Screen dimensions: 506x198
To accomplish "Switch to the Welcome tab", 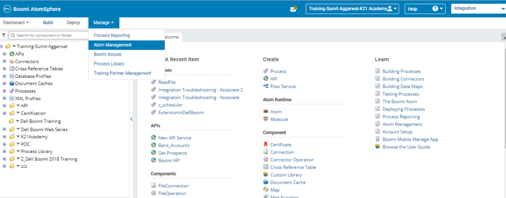I will pyautogui.click(x=172, y=37).
